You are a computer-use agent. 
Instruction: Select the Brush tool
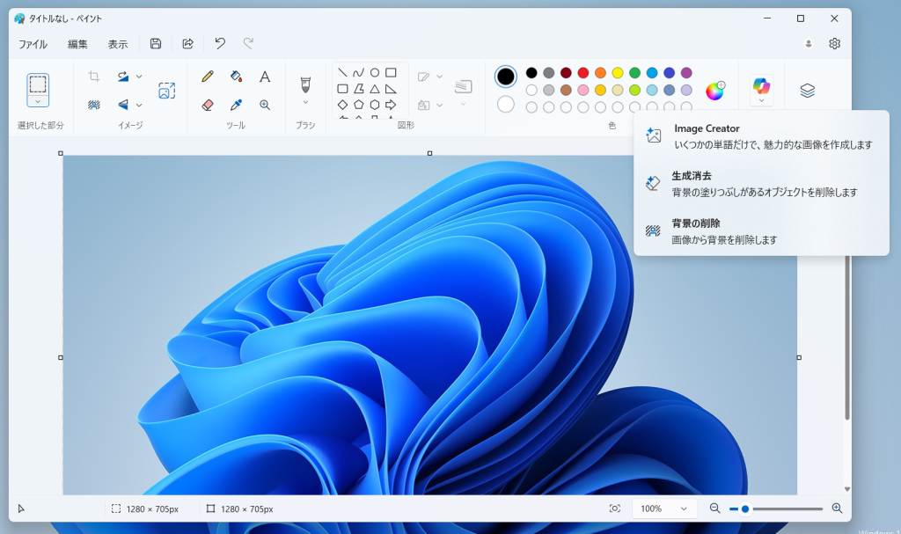click(305, 84)
